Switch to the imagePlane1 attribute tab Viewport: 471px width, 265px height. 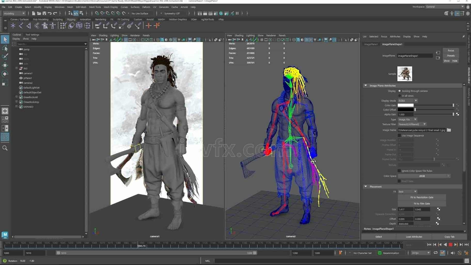[371, 44]
